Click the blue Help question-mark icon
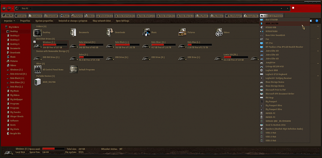Viewport: 322px width, 158px height. pos(317,21)
